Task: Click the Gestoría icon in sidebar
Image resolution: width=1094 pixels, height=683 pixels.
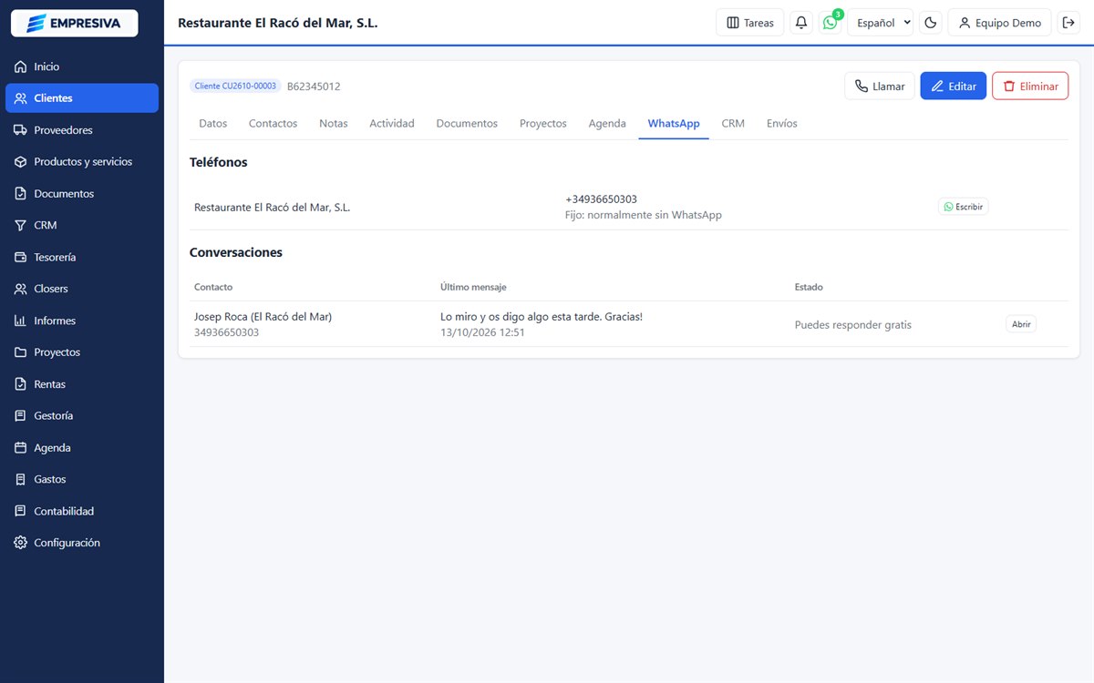Action: (x=20, y=415)
